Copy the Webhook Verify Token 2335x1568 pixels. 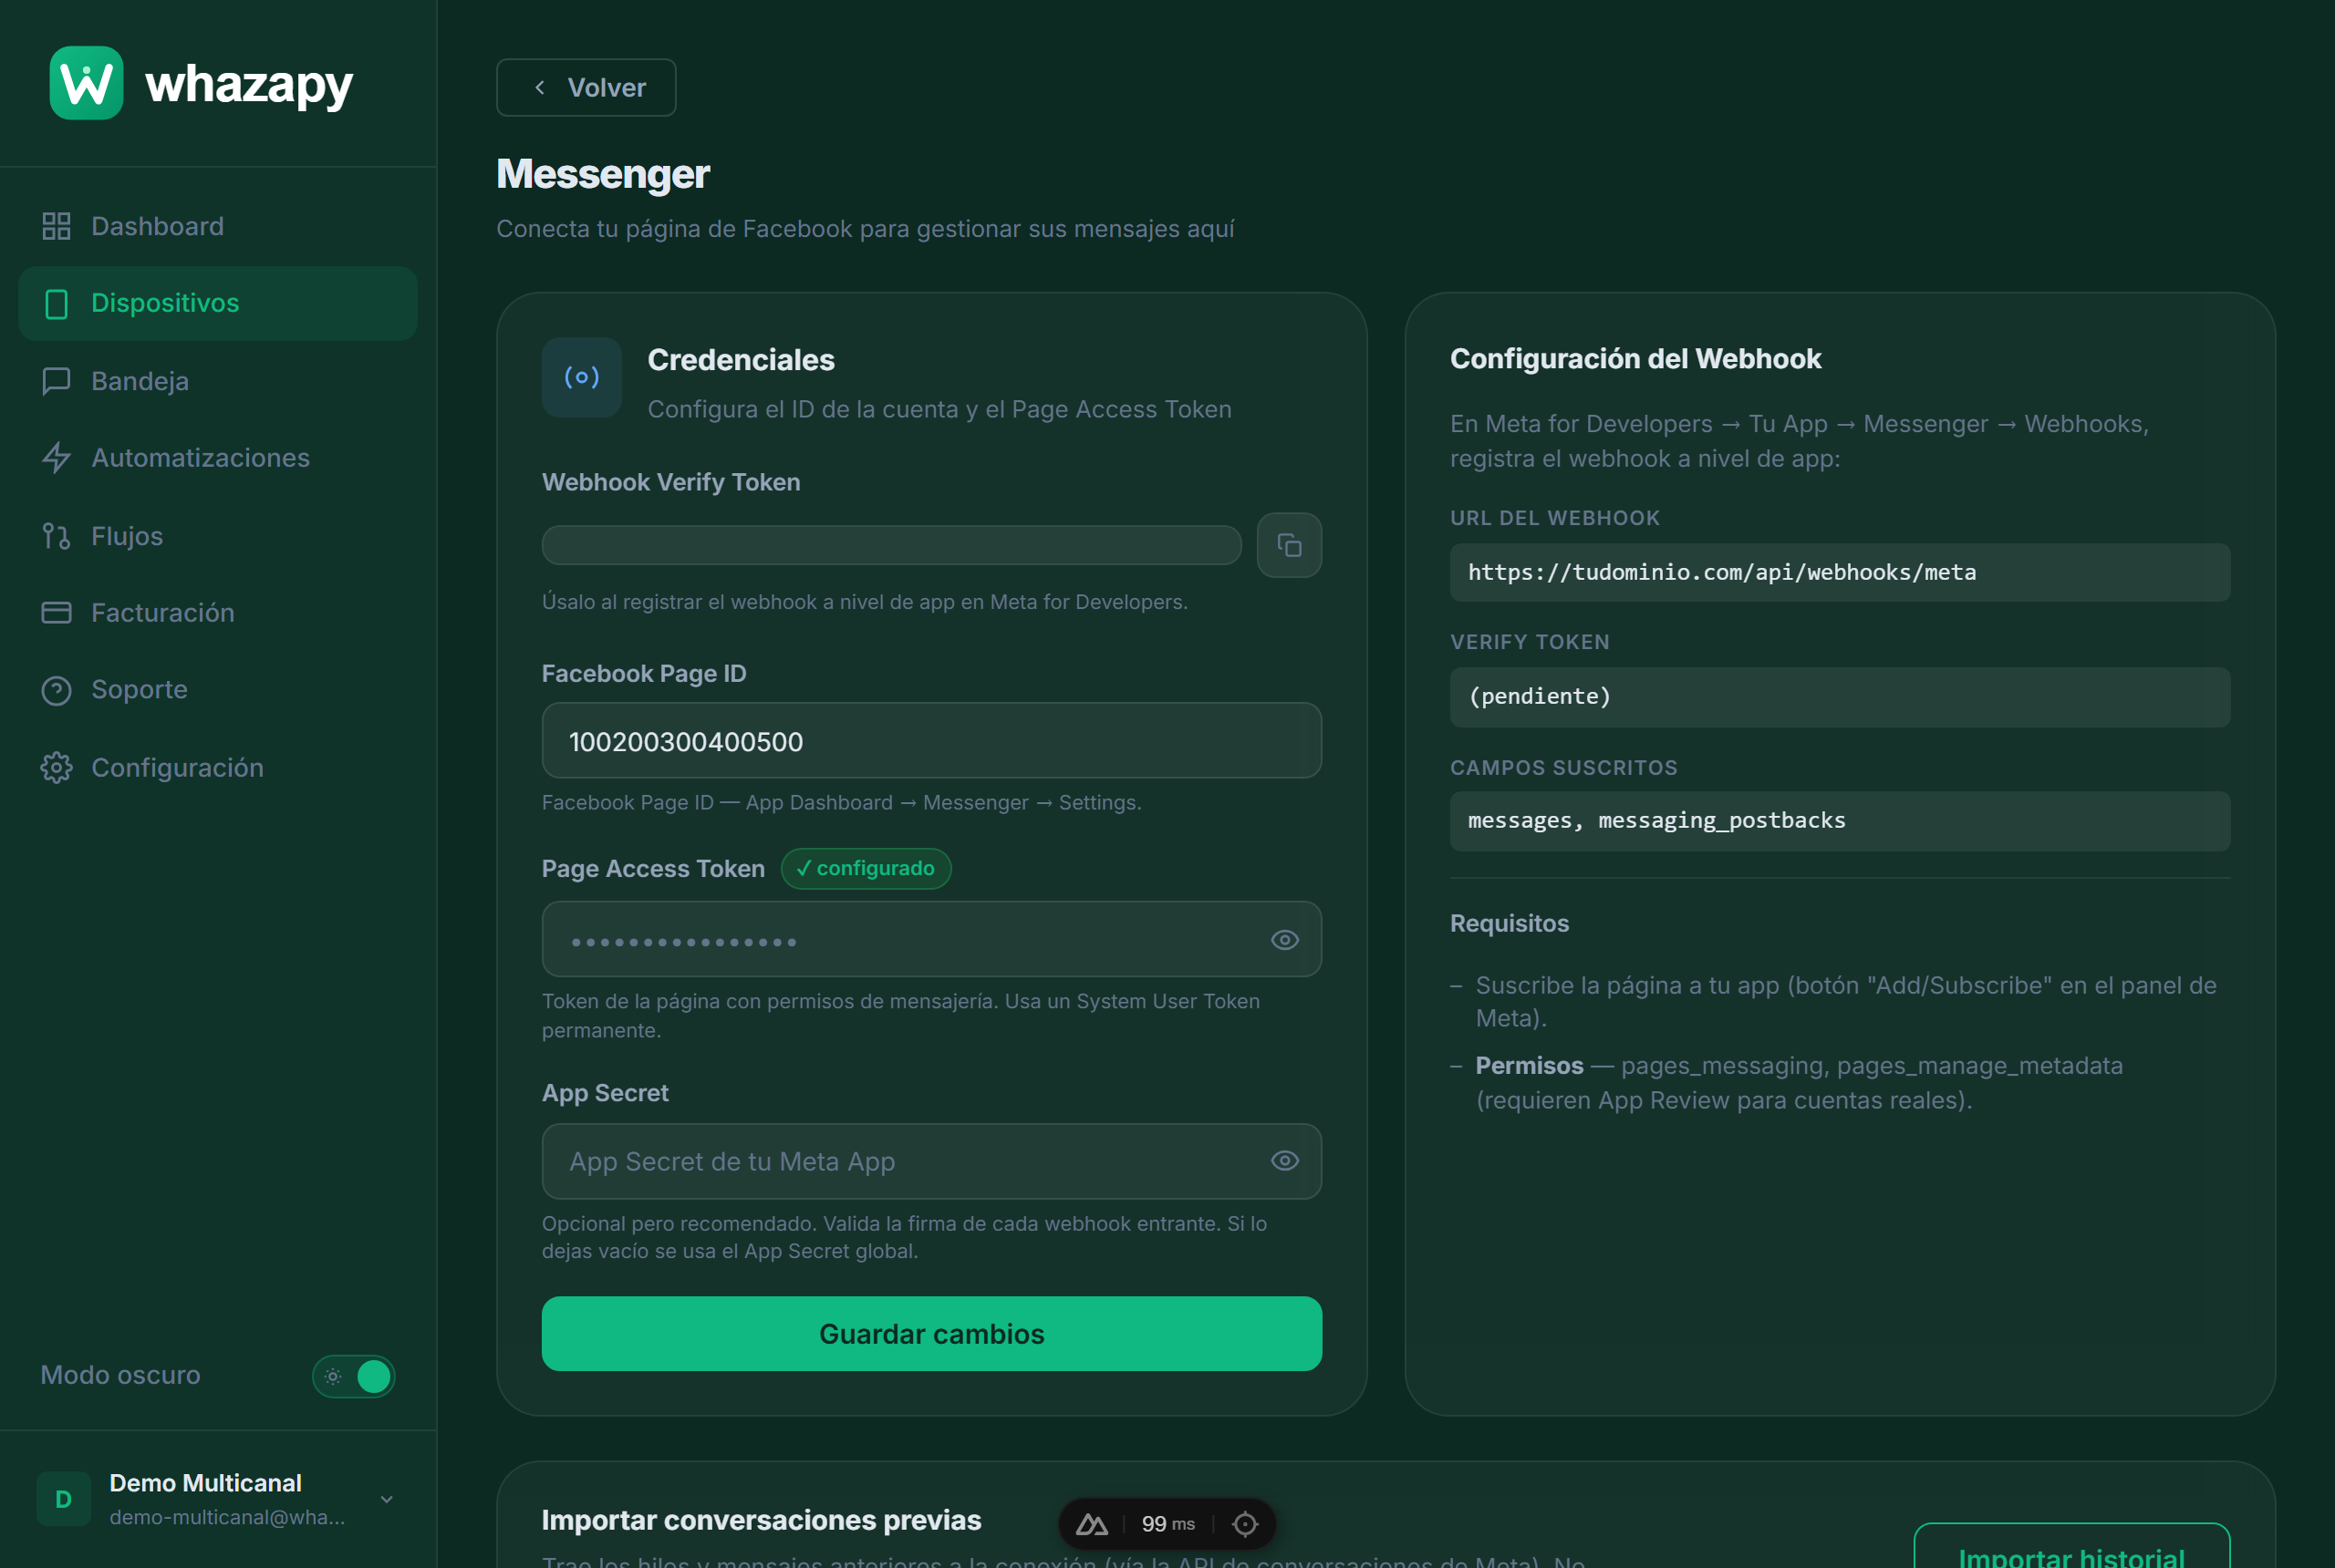point(1289,545)
